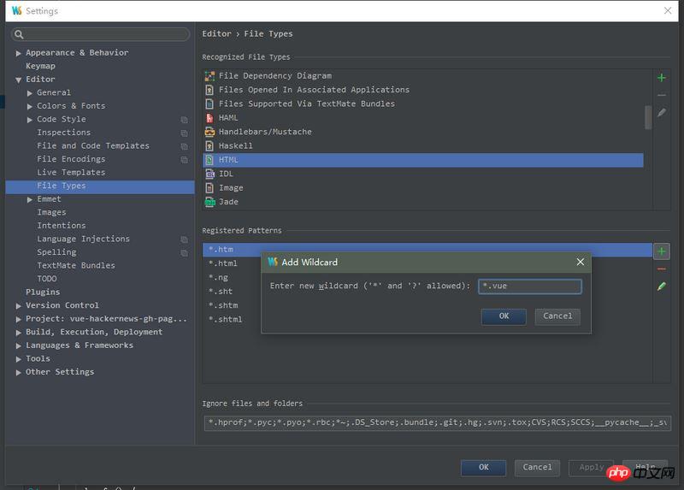
Task: Select the *.htm registered pattern
Action: [x=427, y=250]
